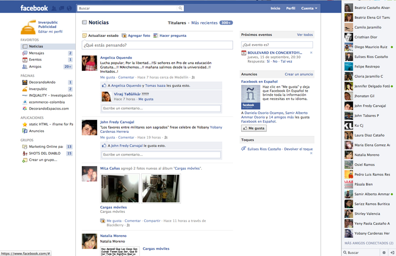Viewport: 396px width, 256px height.
Task: Go to Perfil in top bar
Action: point(291,8)
